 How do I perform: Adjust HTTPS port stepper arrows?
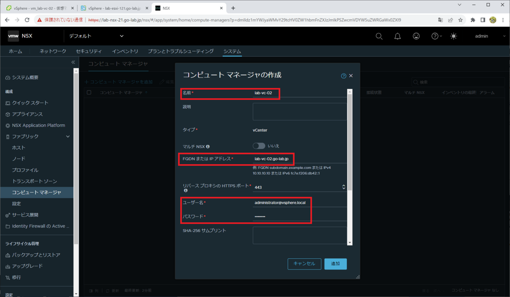[x=344, y=187]
